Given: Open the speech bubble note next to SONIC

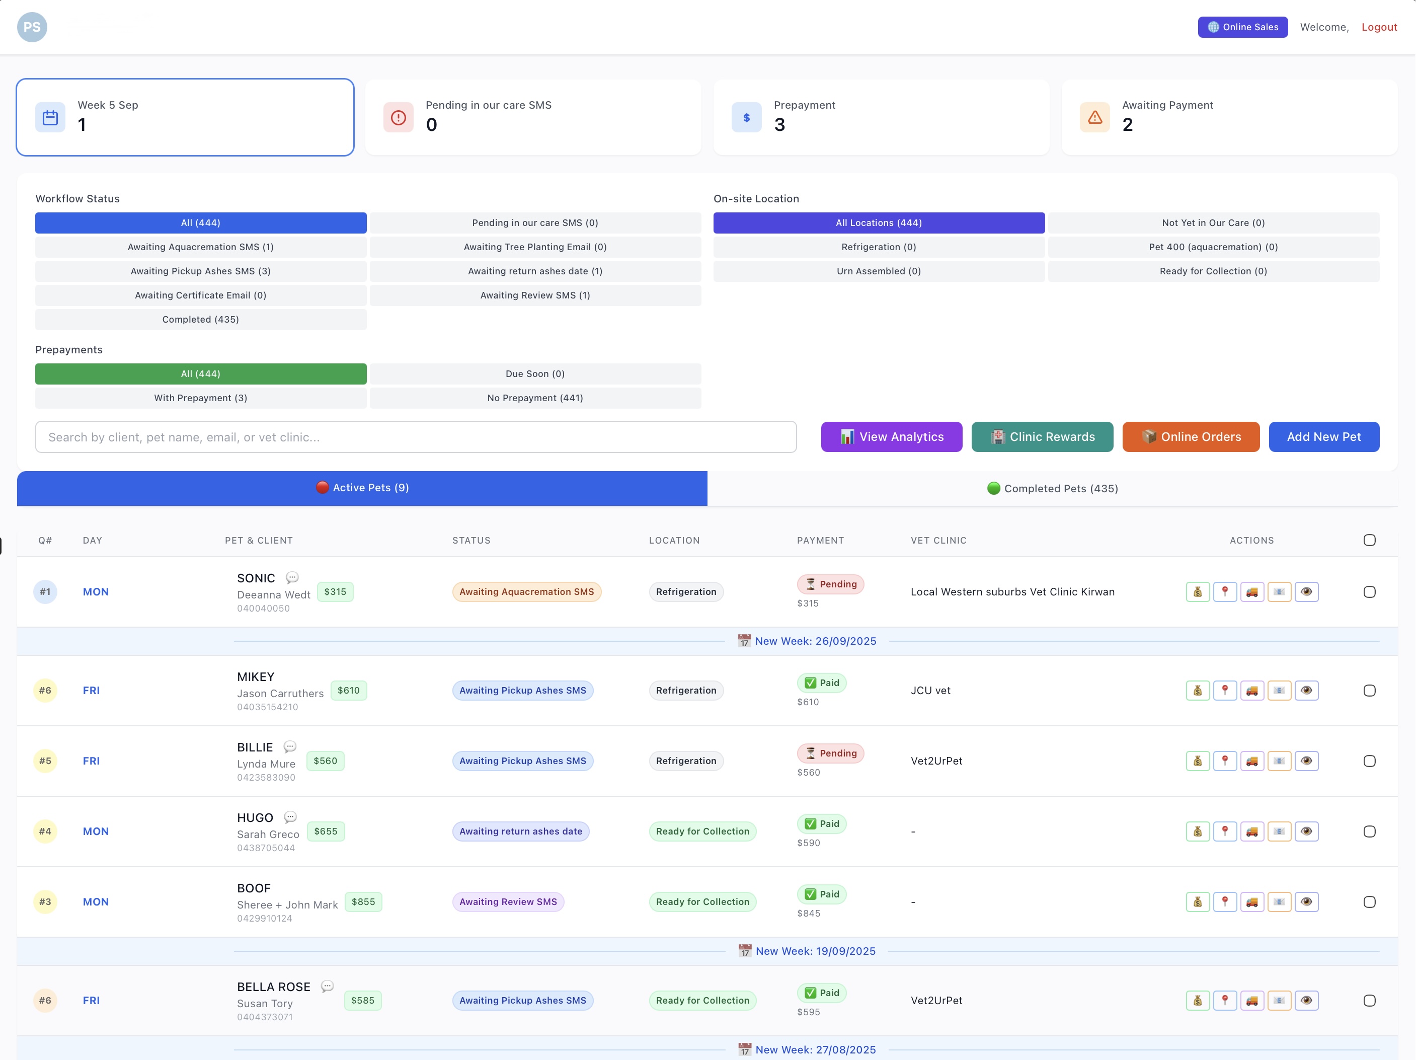Looking at the screenshot, I should click(292, 578).
